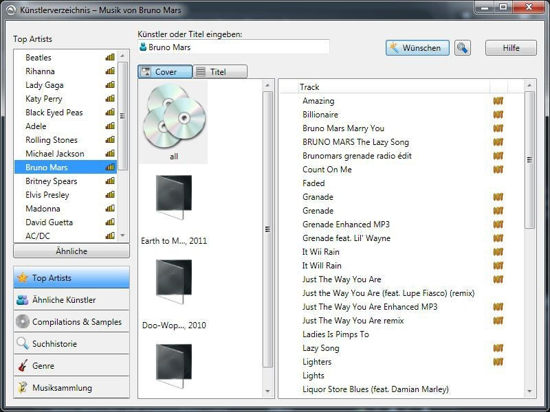This screenshot has width=550, height=412.
Task: Click the artist or title input field
Action: (x=234, y=47)
